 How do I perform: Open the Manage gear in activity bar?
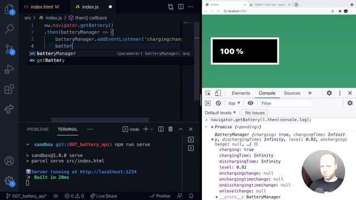tap(9, 181)
